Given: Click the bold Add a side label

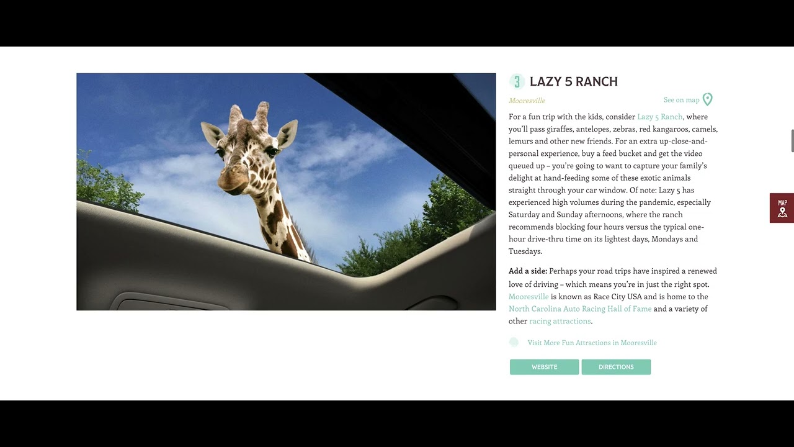Looking at the screenshot, I should click(528, 271).
